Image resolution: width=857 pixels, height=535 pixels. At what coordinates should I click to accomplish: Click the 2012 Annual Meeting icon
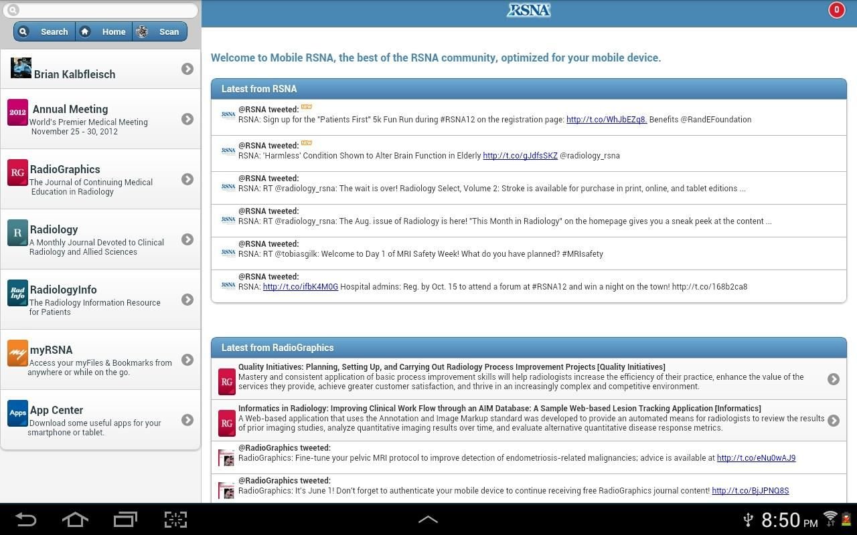17,112
